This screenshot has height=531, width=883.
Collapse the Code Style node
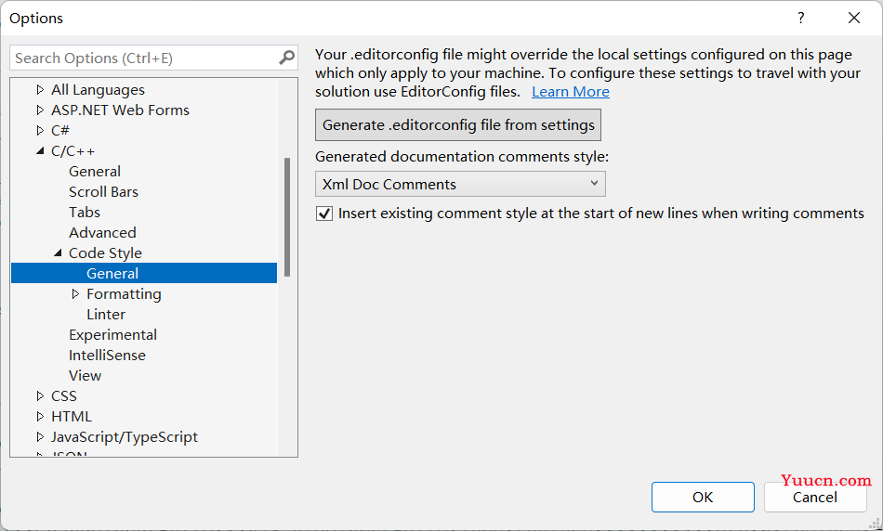point(58,253)
